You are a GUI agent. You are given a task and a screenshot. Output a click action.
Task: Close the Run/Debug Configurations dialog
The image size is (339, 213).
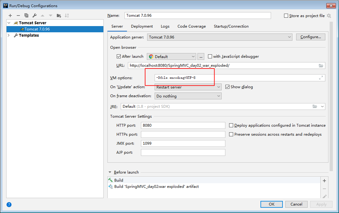(331, 6)
